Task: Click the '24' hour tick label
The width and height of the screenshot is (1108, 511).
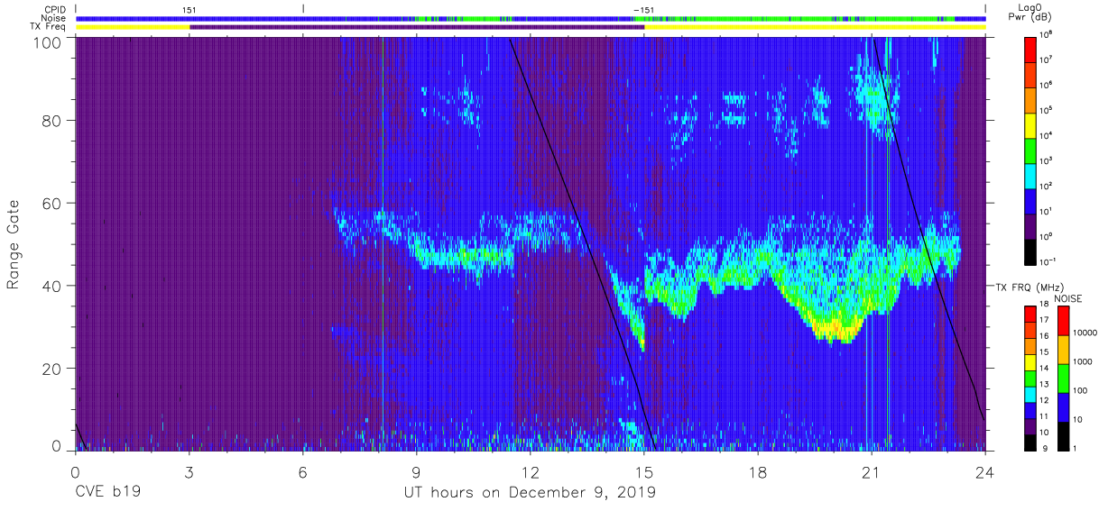Action: pos(984,472)
